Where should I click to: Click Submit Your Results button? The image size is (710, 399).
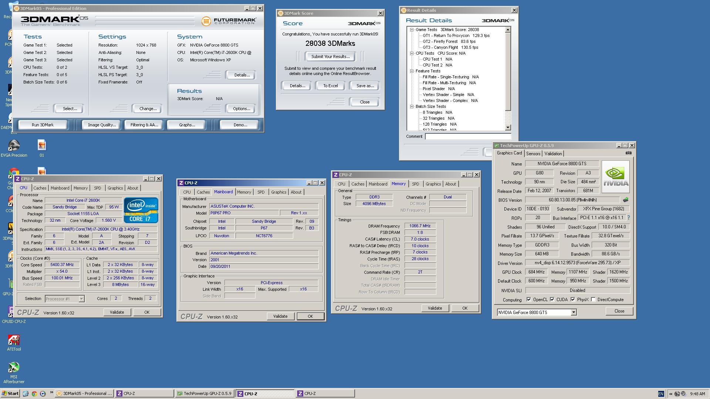[x=330, y=57]
